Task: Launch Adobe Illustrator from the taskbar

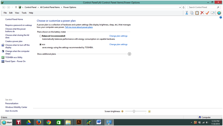Action: pos(79,122)
